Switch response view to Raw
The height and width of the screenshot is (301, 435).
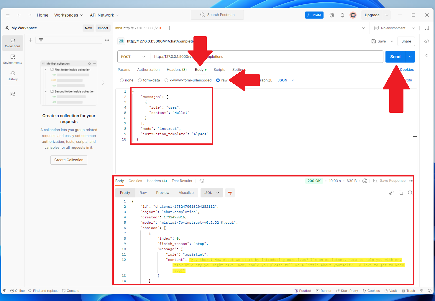click(143, 193)
